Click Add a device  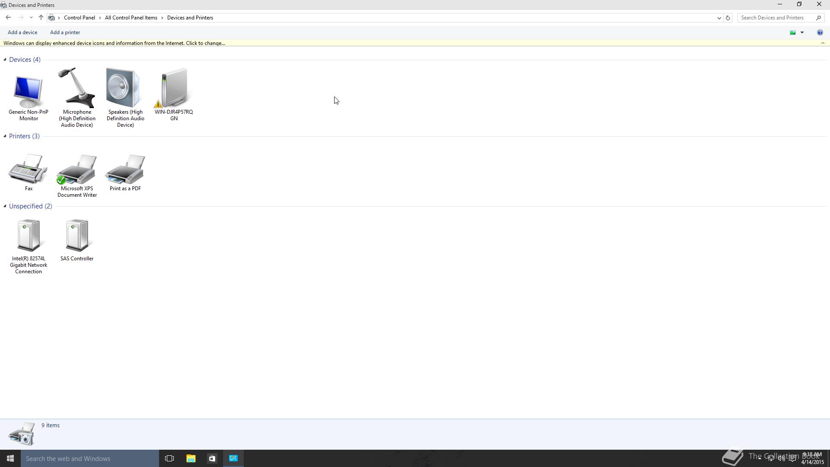(22, 32)
